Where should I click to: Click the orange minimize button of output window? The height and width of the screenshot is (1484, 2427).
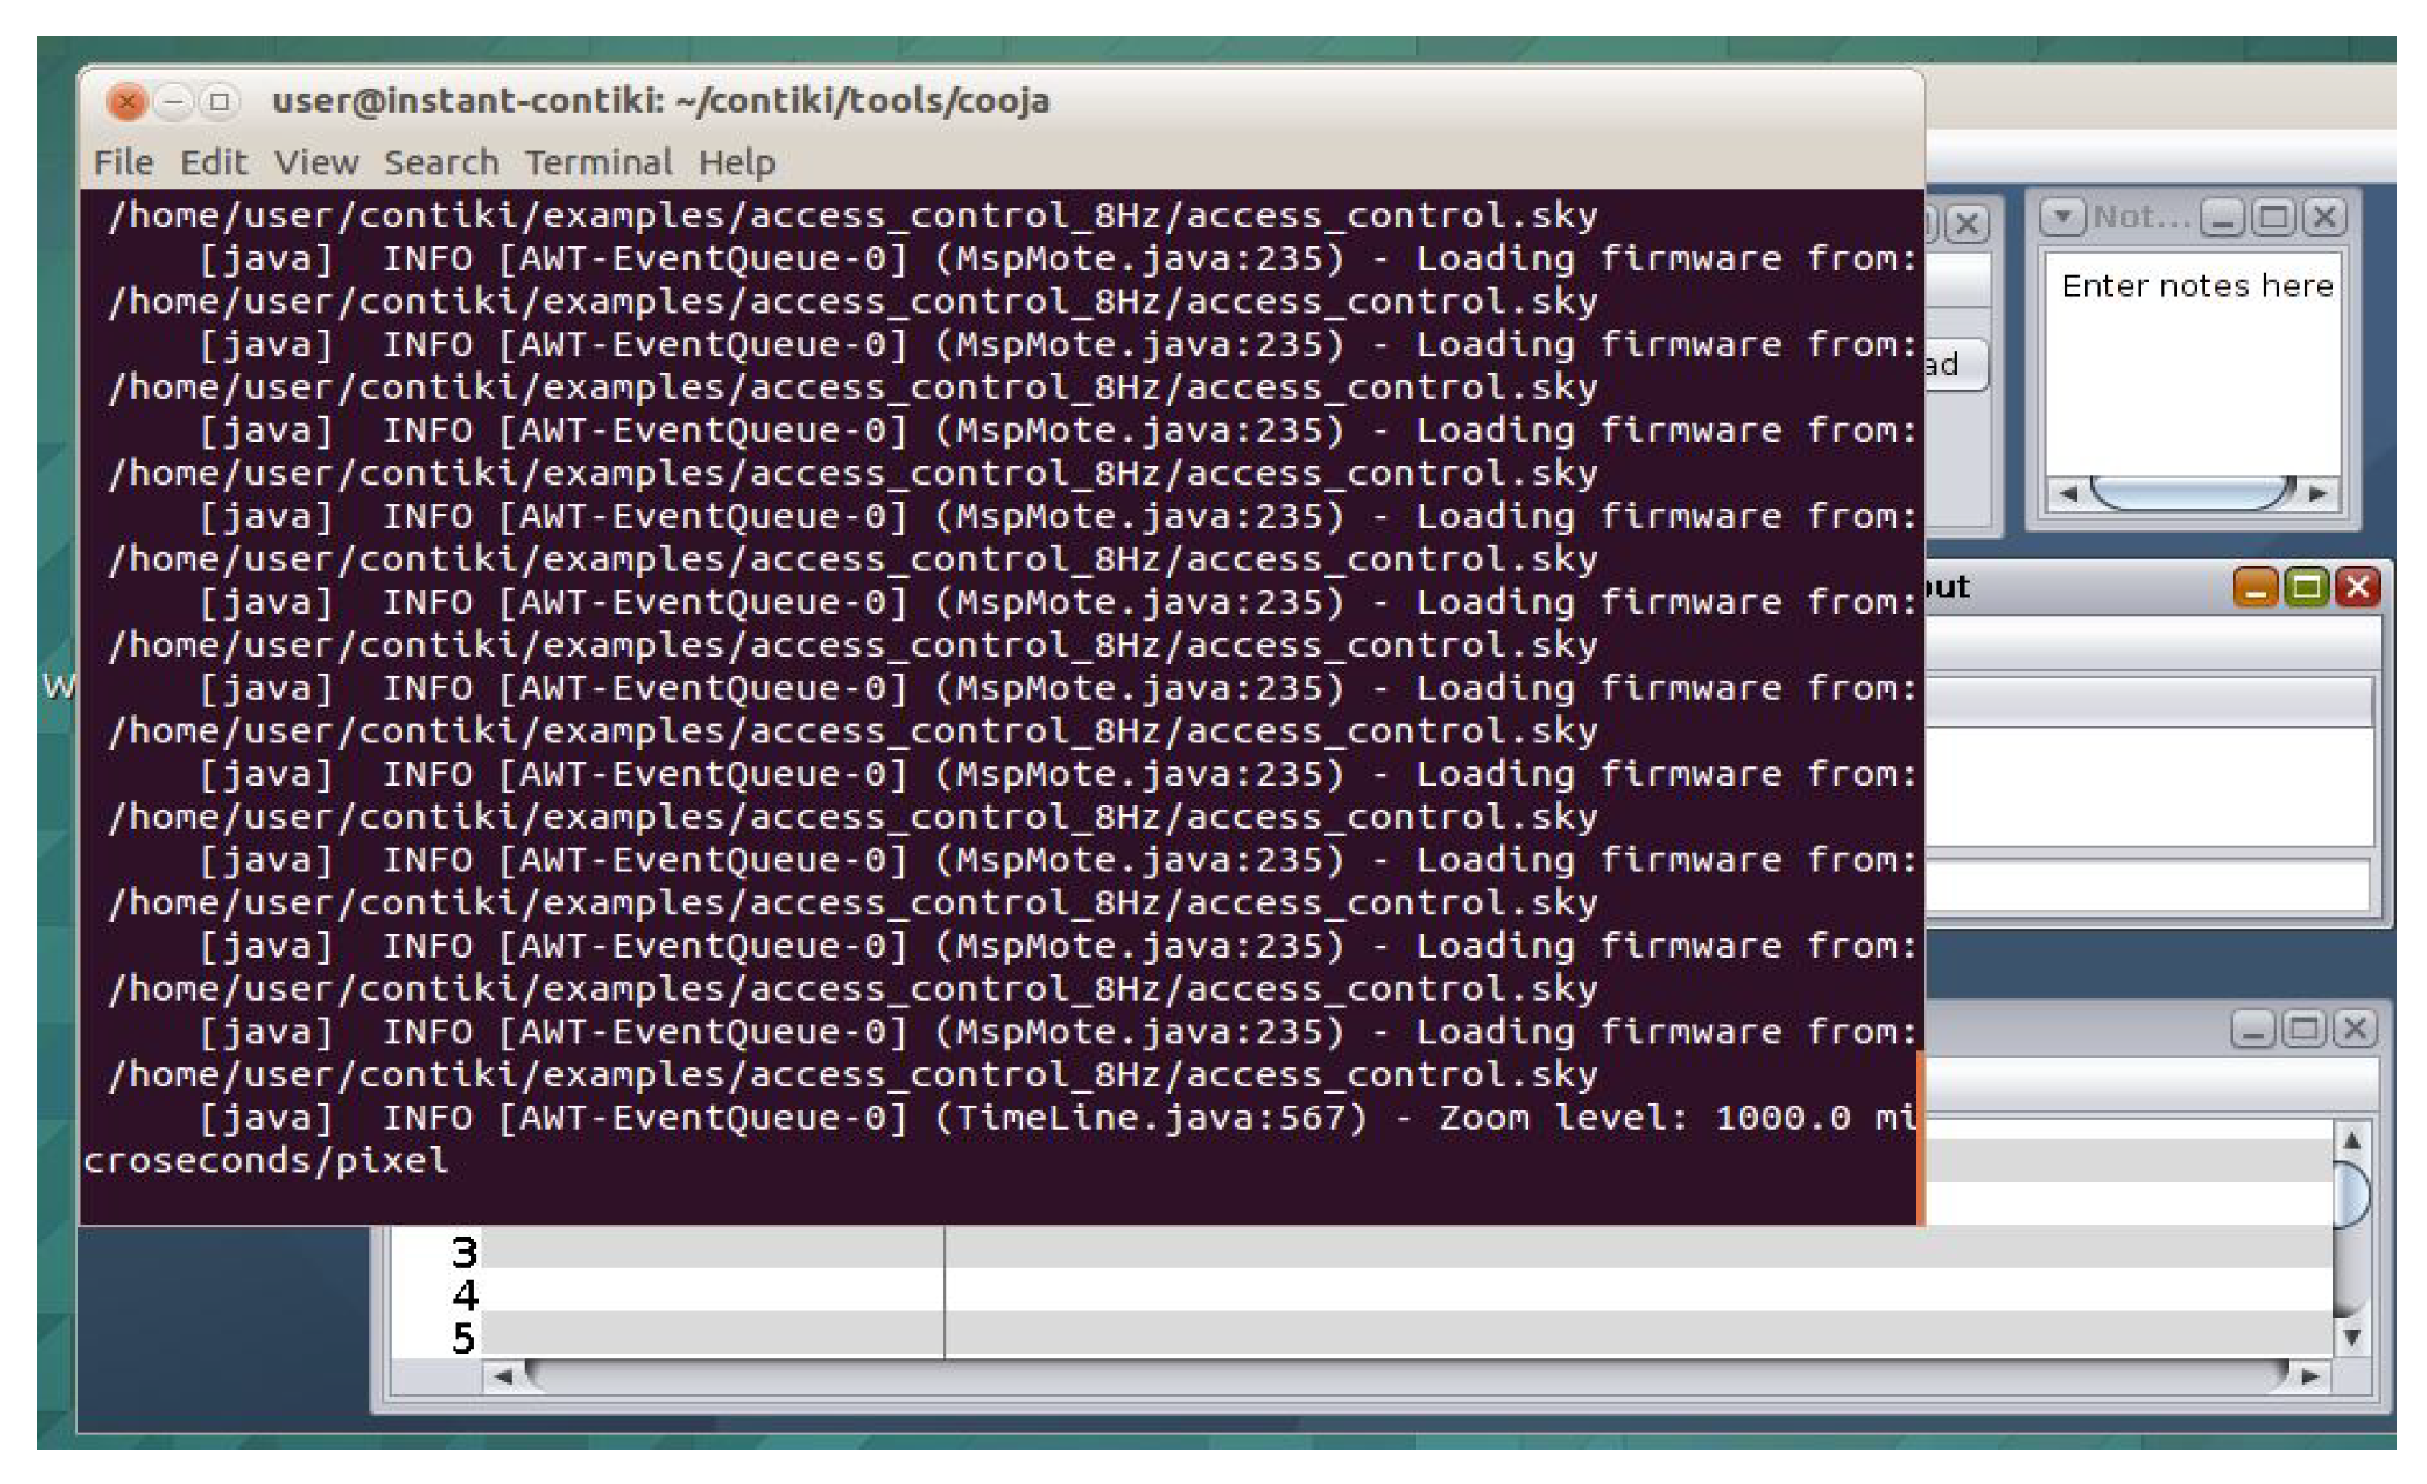coord(2255,588)
